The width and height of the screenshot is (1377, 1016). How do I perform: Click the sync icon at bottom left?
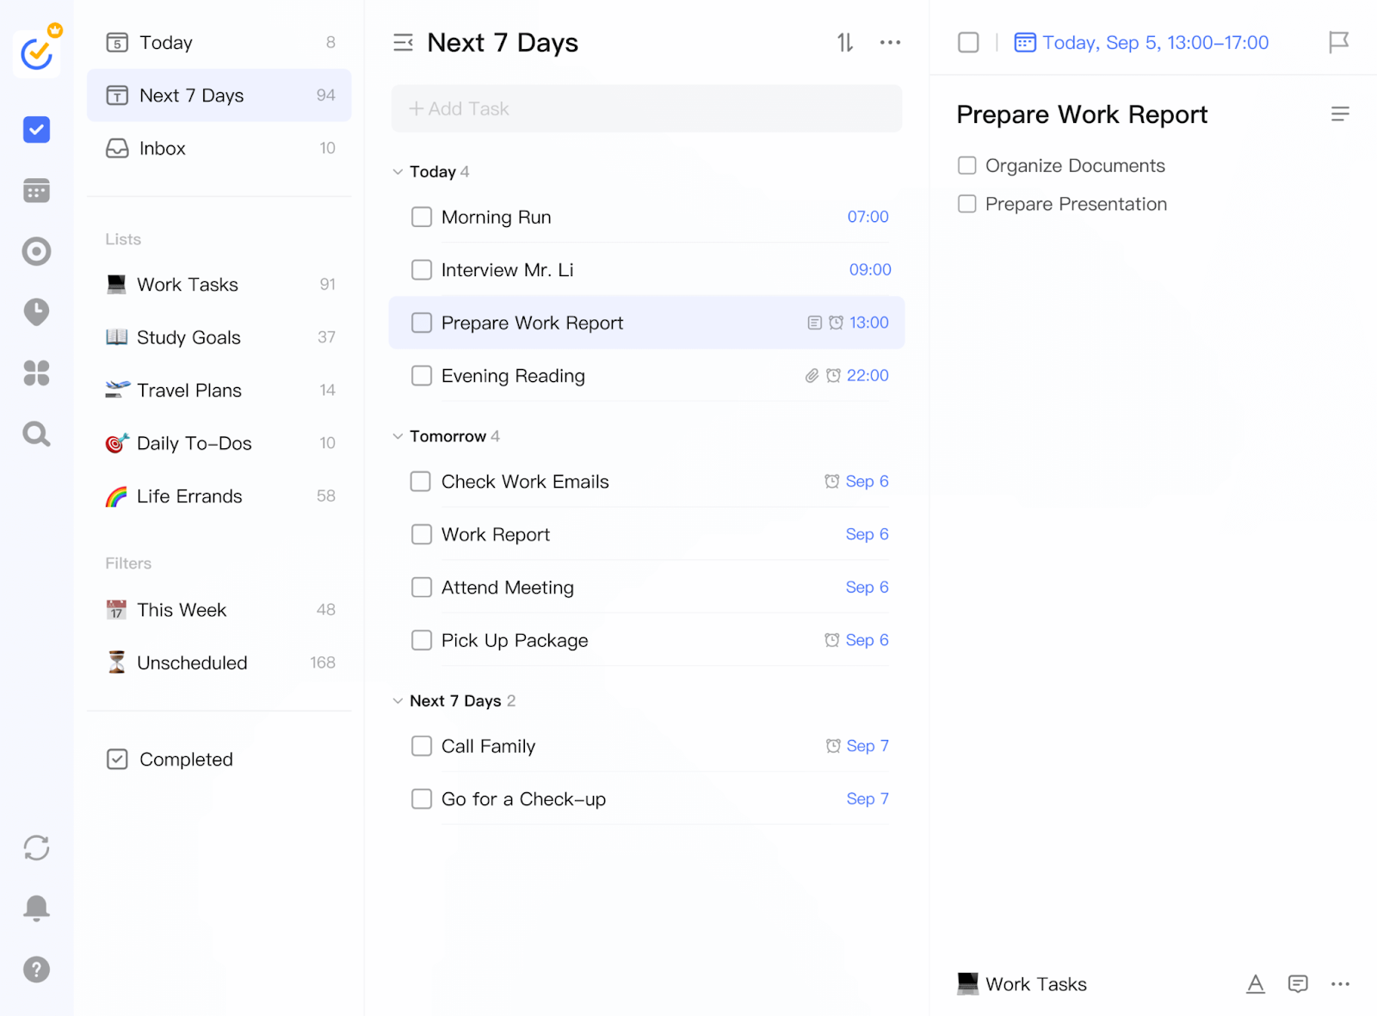pos(36,848)
